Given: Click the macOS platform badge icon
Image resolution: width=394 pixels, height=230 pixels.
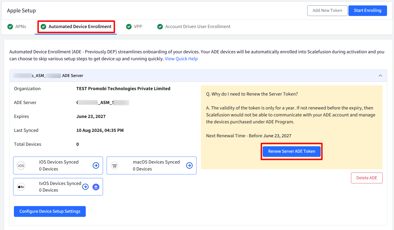Looking at the screenshot, I should (115, 166).
